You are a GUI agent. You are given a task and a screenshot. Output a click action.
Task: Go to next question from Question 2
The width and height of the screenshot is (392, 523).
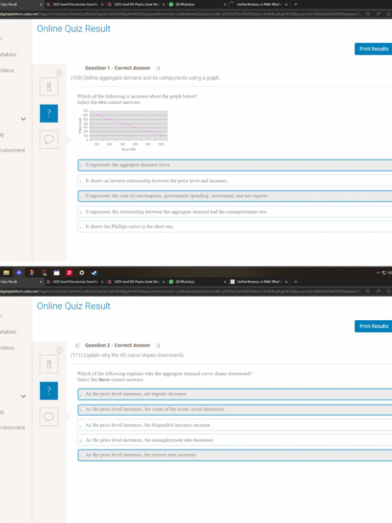click(x=158, y=345)
